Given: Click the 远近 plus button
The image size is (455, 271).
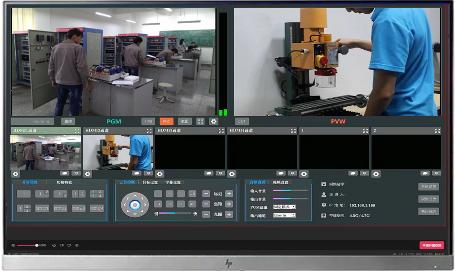Looking at the screenshot, I should coord(229,194).
